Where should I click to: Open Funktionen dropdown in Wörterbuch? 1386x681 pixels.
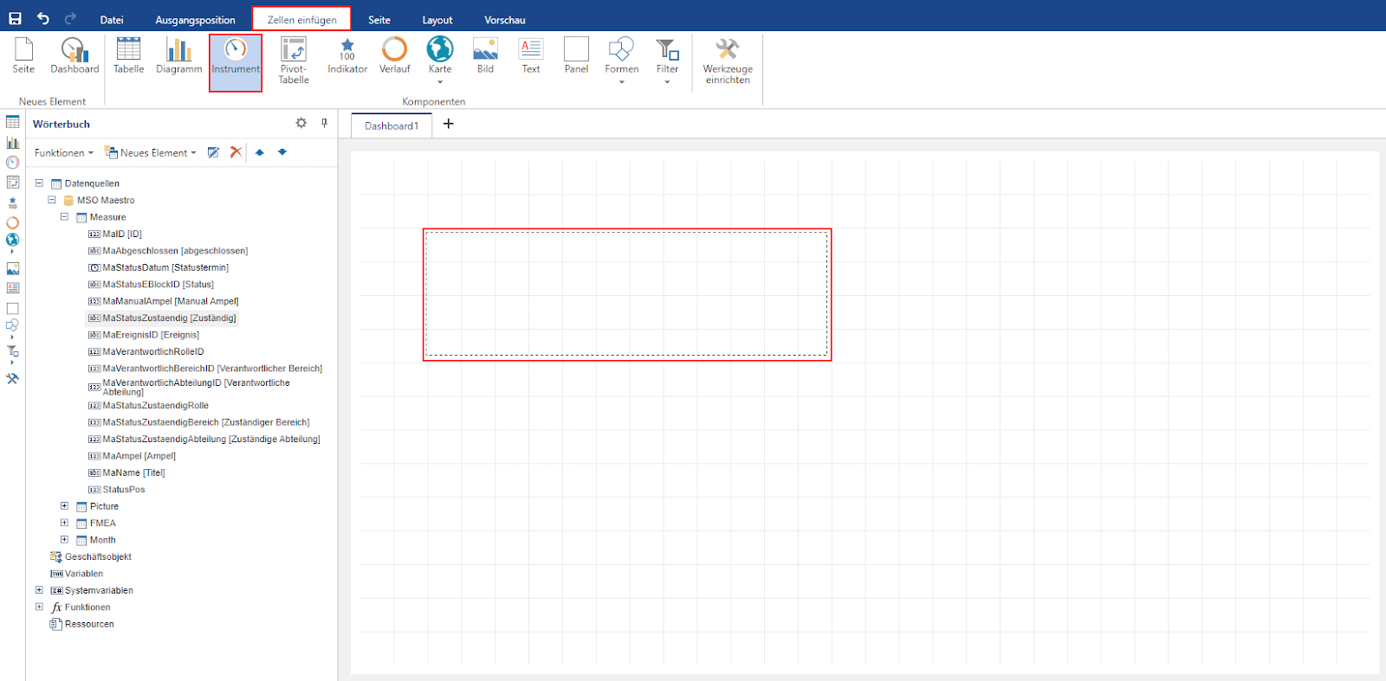(x=63, y=152)
